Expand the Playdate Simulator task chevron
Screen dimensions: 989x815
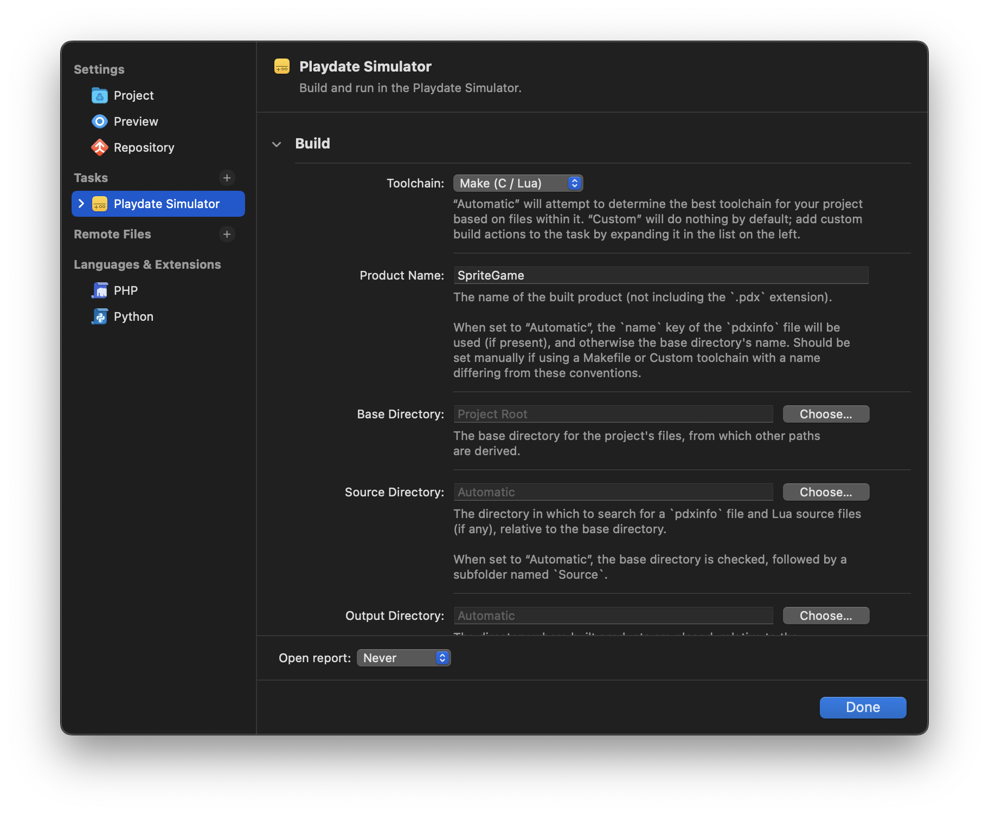[x=81, y=204]
